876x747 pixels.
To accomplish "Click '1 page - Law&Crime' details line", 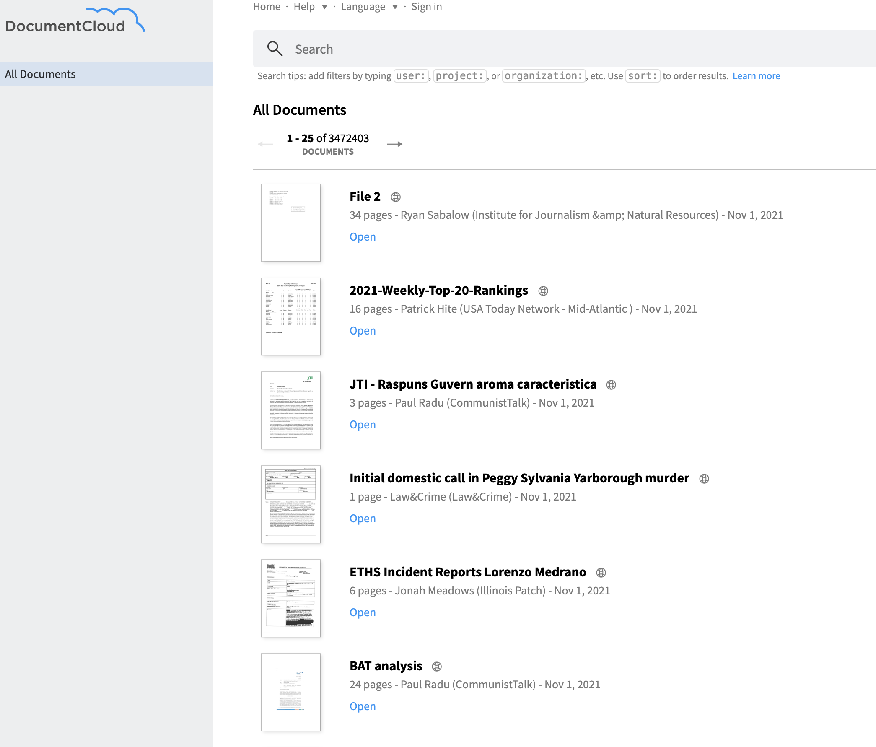I will pos(463,497).
